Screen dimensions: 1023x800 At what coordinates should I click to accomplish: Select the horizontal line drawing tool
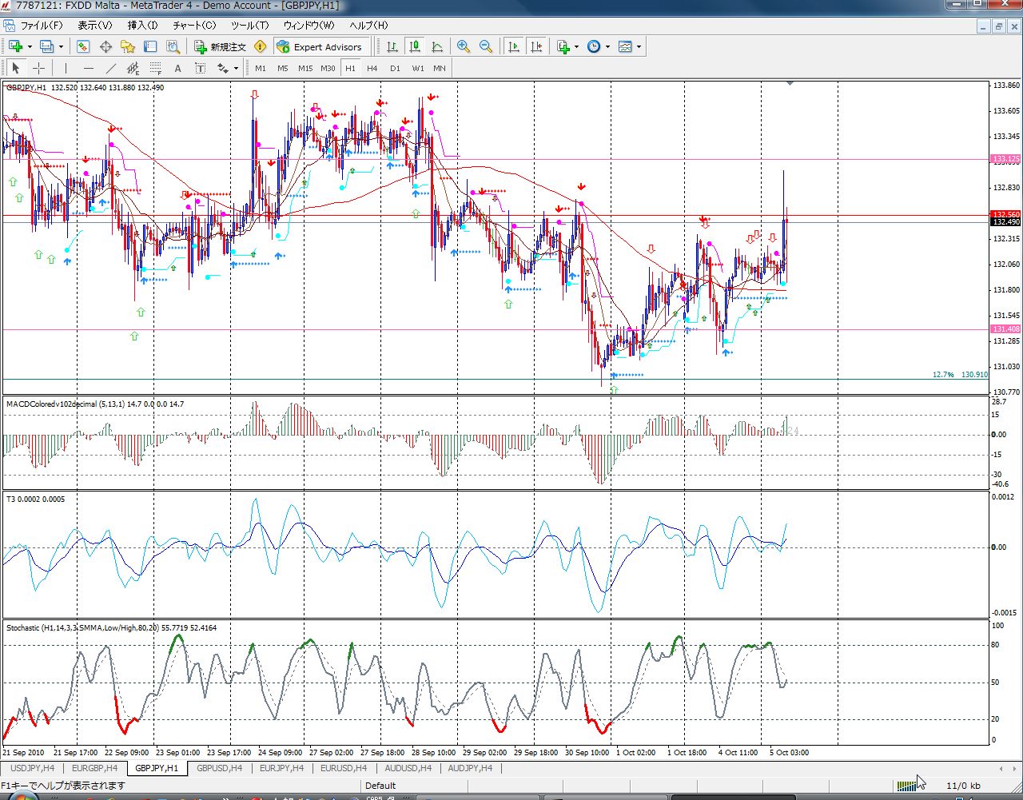pos(89,69)
